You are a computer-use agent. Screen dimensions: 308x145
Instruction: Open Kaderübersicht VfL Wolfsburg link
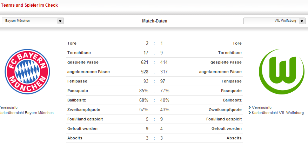[277, 113]
